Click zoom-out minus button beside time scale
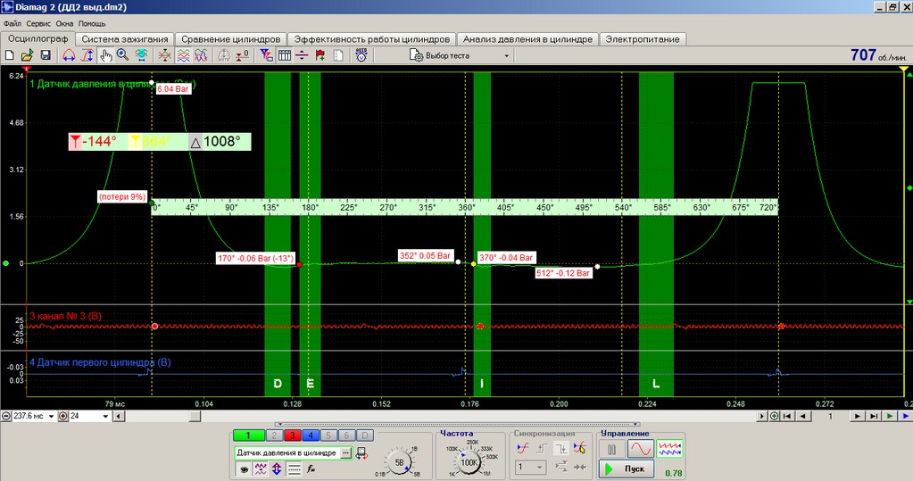This screenshot has width=913, height=481. coord(6,417)
